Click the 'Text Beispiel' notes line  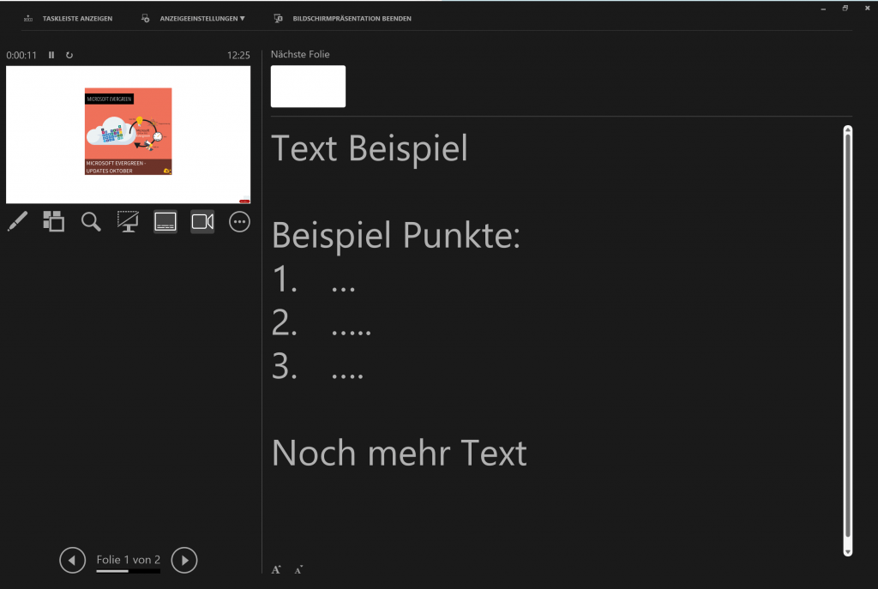coord(369,148)
